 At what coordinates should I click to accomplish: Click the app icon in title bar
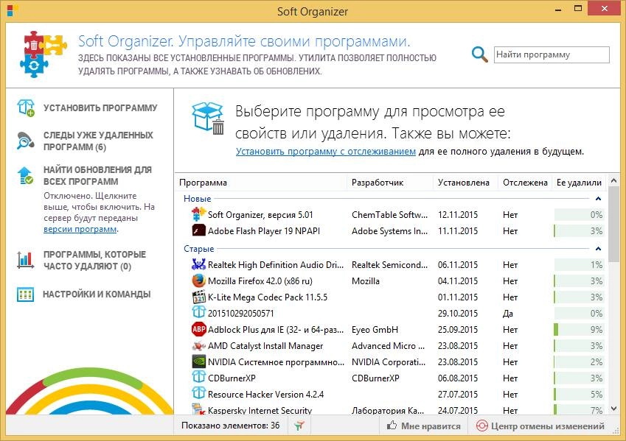point(11,11)
